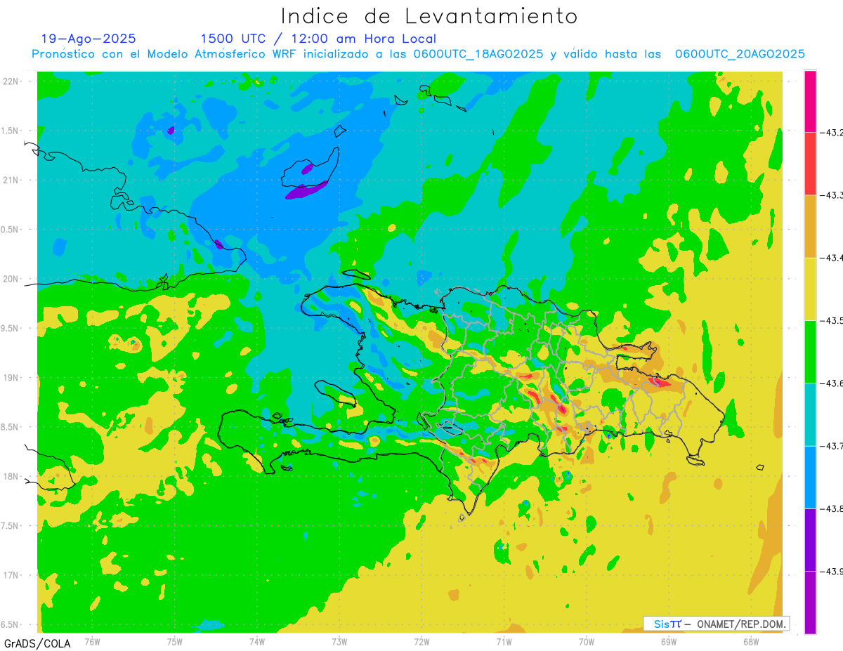Click the '76W' longitude label
The width and height of the screenshot is (843, 651).
click(92, 641)
